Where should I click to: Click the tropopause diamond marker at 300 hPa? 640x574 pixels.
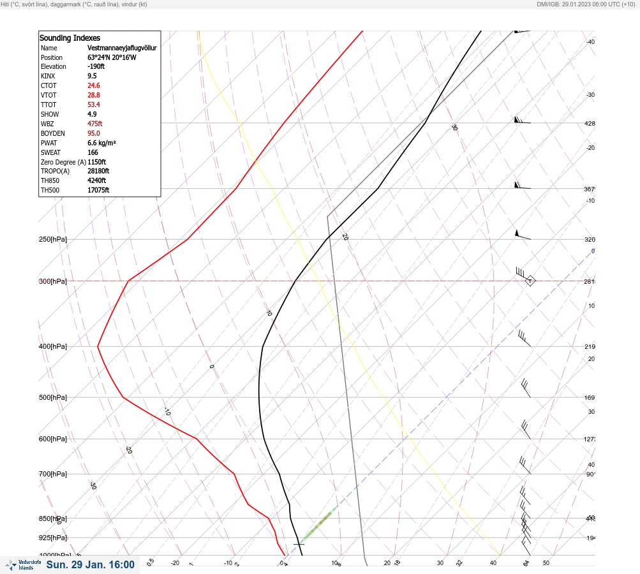pos(530,281)
